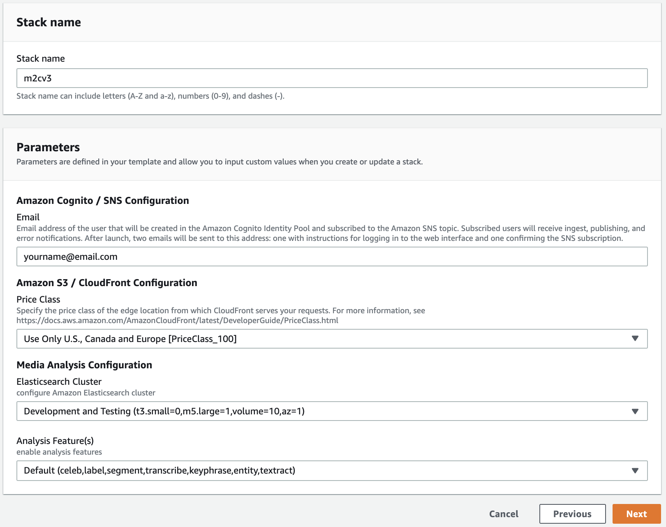Click the 'Elasticsearch Cluster' field label
Screen dimensions: 666x527
(x=59, y=381)
